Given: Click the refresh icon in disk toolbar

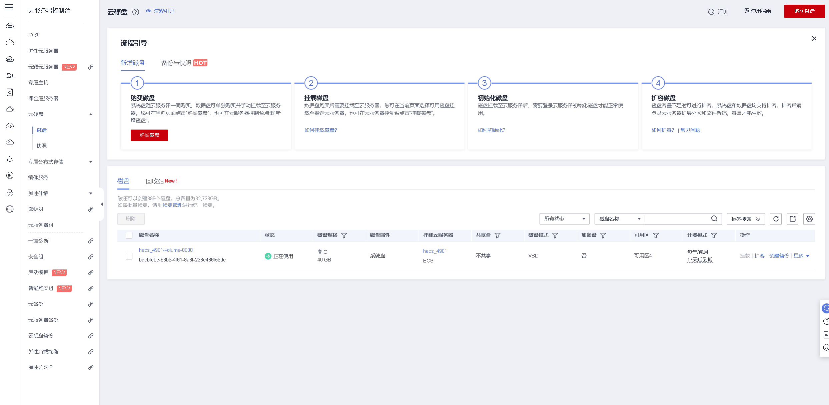Looking at the screenshot, I should pyautogui.click(x=776, y=219).
